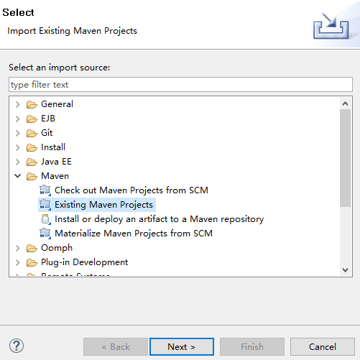Expand the Plug-in Development category
Viewport: 360px width, 360px height.
(x=17, y=262)
